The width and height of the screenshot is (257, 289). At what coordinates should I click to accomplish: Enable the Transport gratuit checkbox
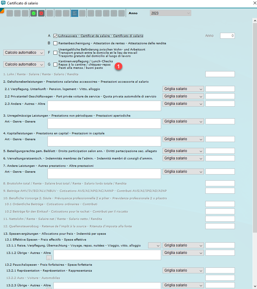click(55, 53)
